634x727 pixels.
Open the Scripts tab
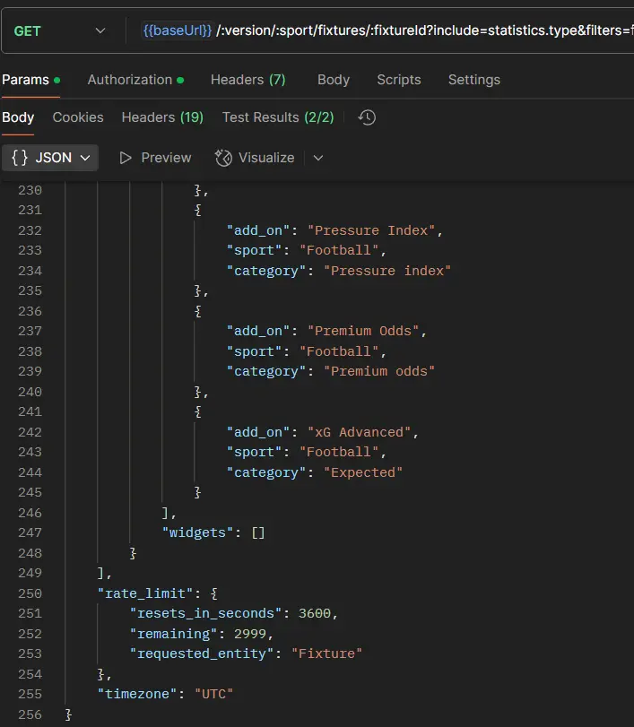399,80
